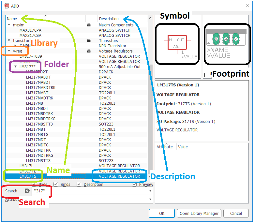Sort by the Description column header

point(123,19)
